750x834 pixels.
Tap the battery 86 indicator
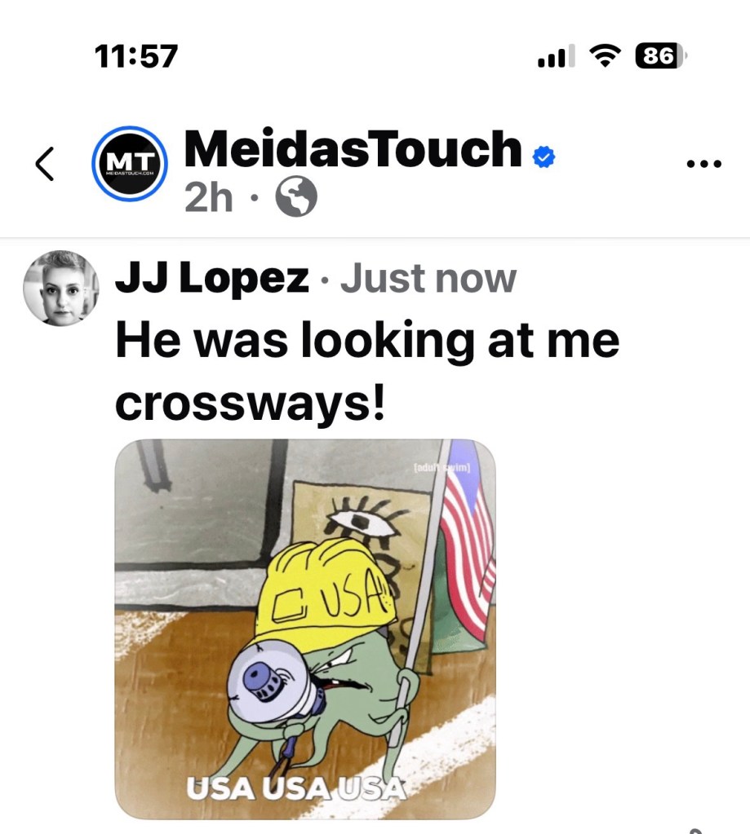point(660,56)
